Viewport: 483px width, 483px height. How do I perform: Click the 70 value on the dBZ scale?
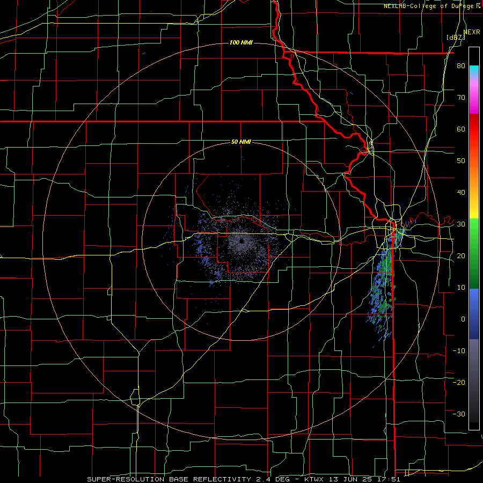click(x=461, y=97)
